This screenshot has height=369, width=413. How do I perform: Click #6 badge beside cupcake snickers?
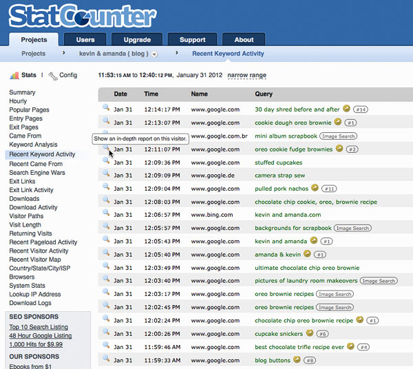pyautogui.click(x=322, y=334)
